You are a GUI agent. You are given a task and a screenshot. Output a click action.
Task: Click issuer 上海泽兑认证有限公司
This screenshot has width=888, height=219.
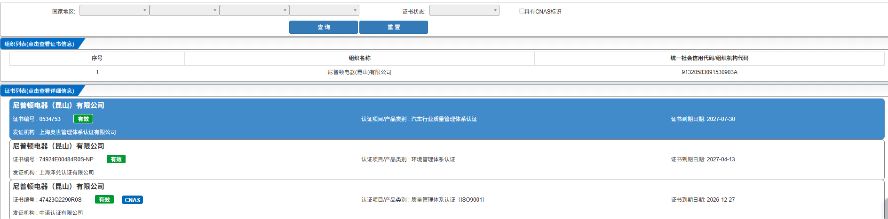[x=66, y=173]
